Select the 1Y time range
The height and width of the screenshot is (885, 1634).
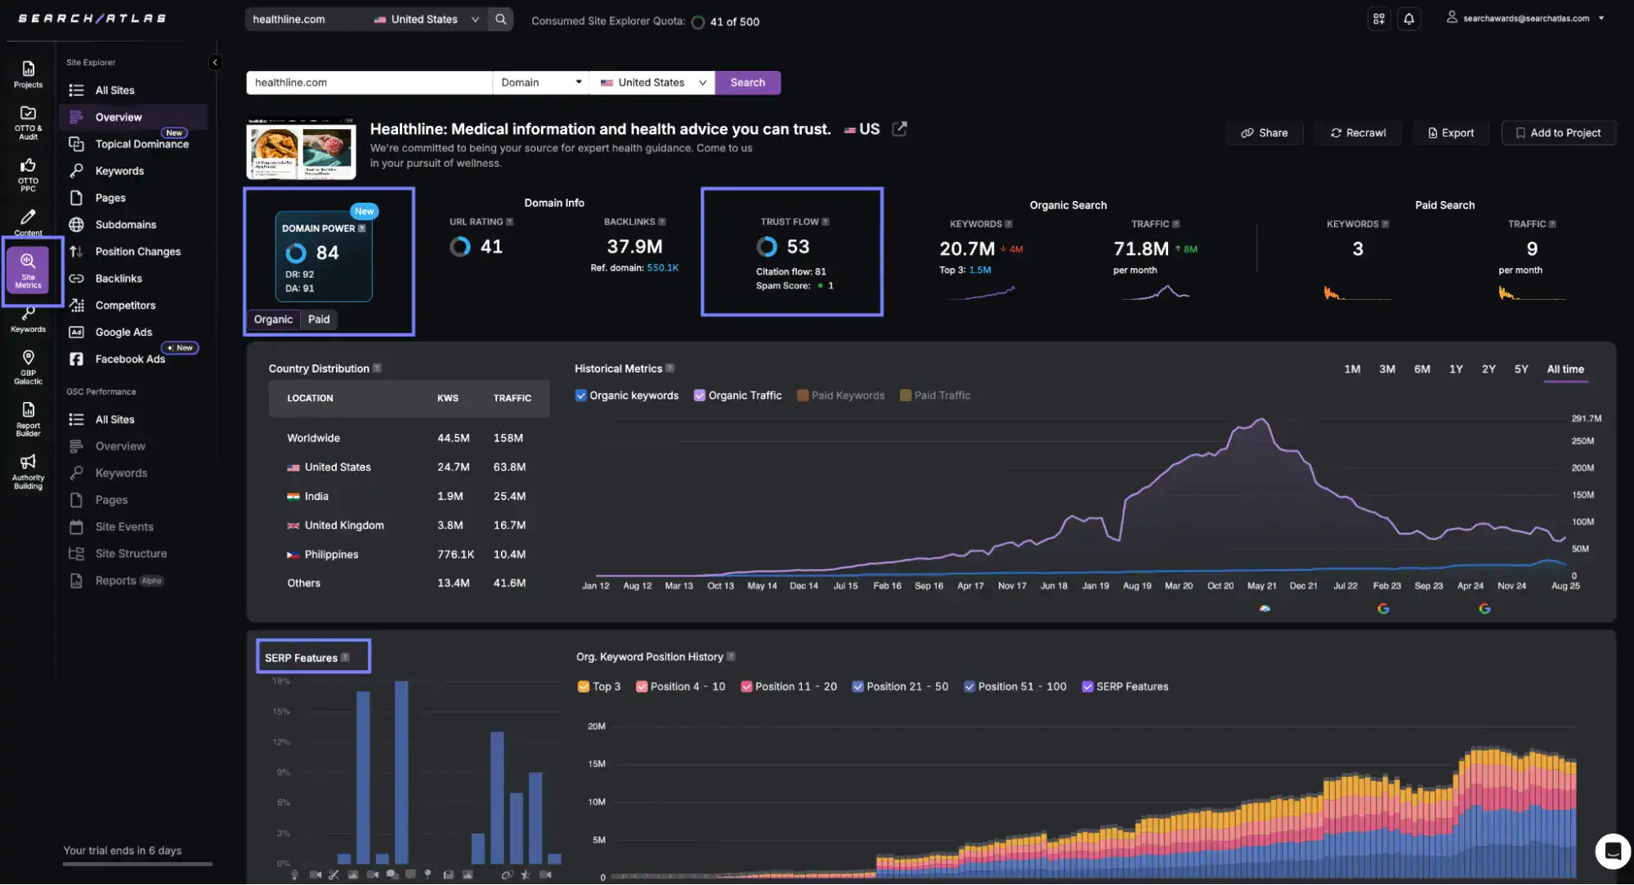point(1455,369)
